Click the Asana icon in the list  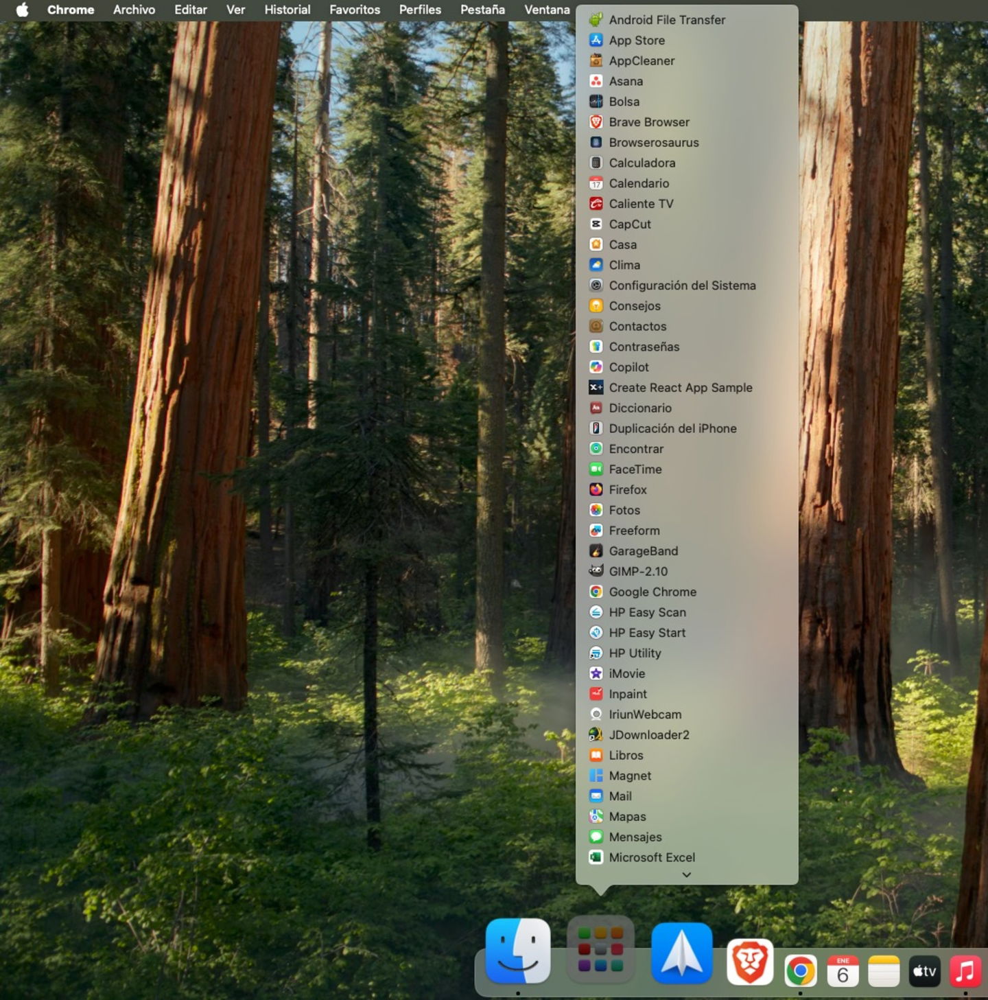pyautogui.click(x=596, y=81)
